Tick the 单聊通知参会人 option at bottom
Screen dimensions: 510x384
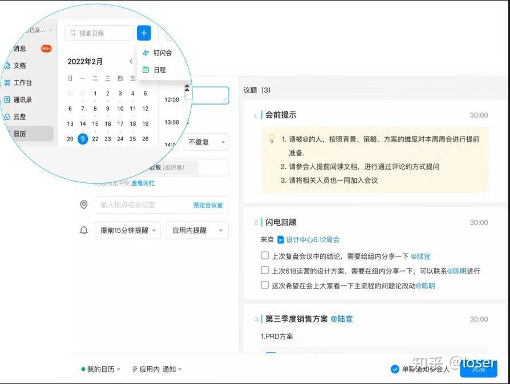coord(395,369)
